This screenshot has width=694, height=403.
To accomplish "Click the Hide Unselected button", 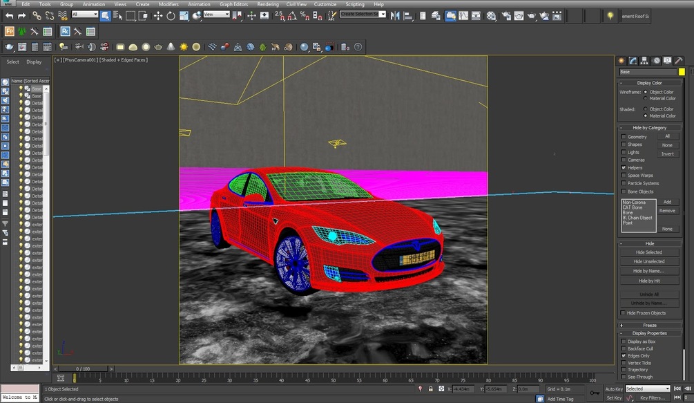I will click(649, 262).
